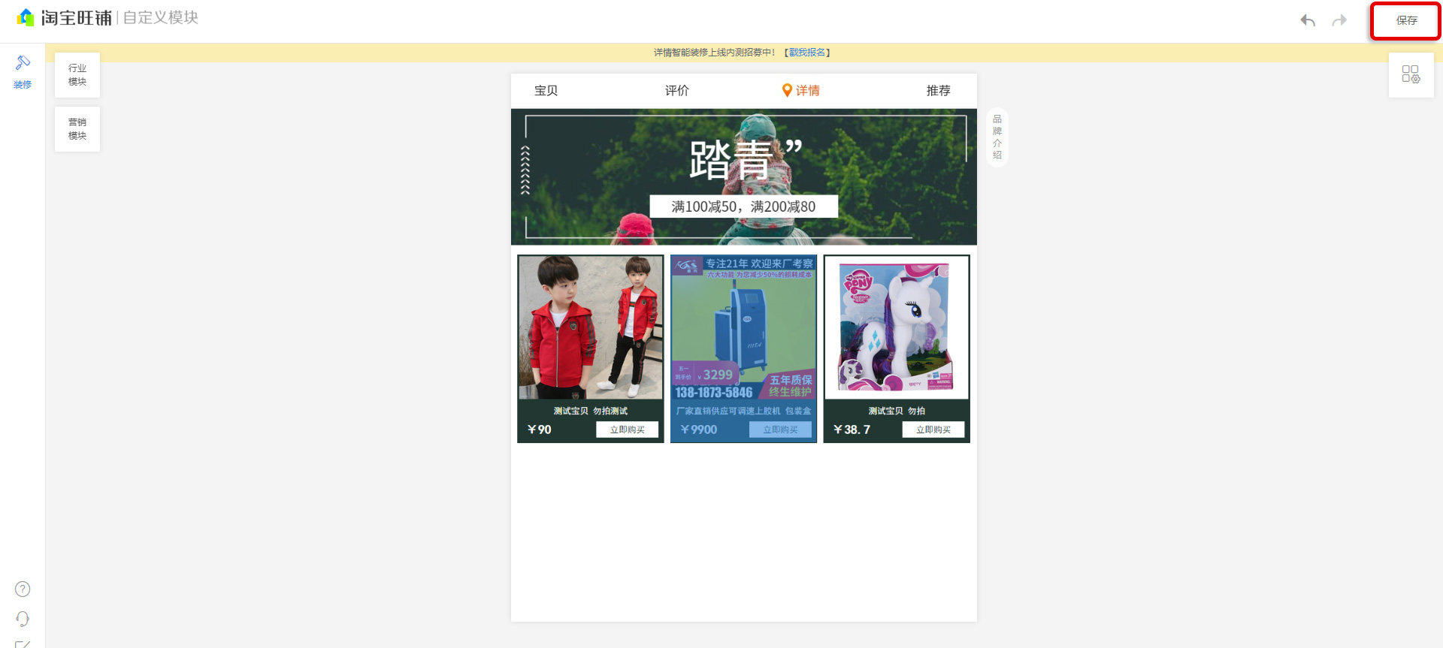This screenshot has width=1443, height=648.
Task: Click the 满100减50 coupon text box
Action: click(x=744, y=206)
